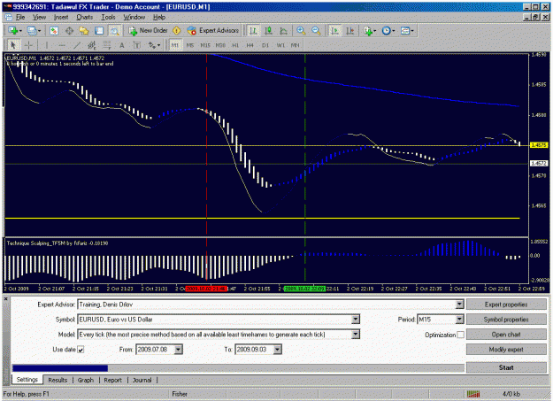Switch chart to D1 timeframe
553x401 pixels.
[265, 45]
